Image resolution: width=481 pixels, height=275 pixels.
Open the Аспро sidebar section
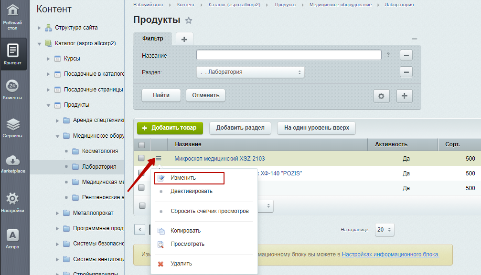click(x=12, y=239)
